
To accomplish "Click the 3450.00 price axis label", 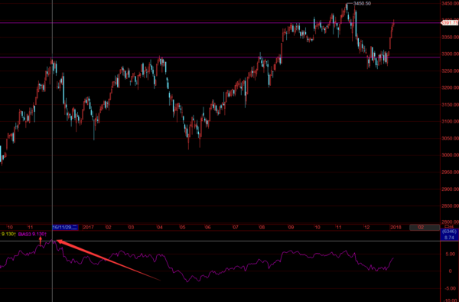I will (451, 4).
